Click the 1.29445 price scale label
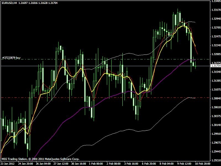The width and height of the screenshot is (221, 166). click(216, 151)
